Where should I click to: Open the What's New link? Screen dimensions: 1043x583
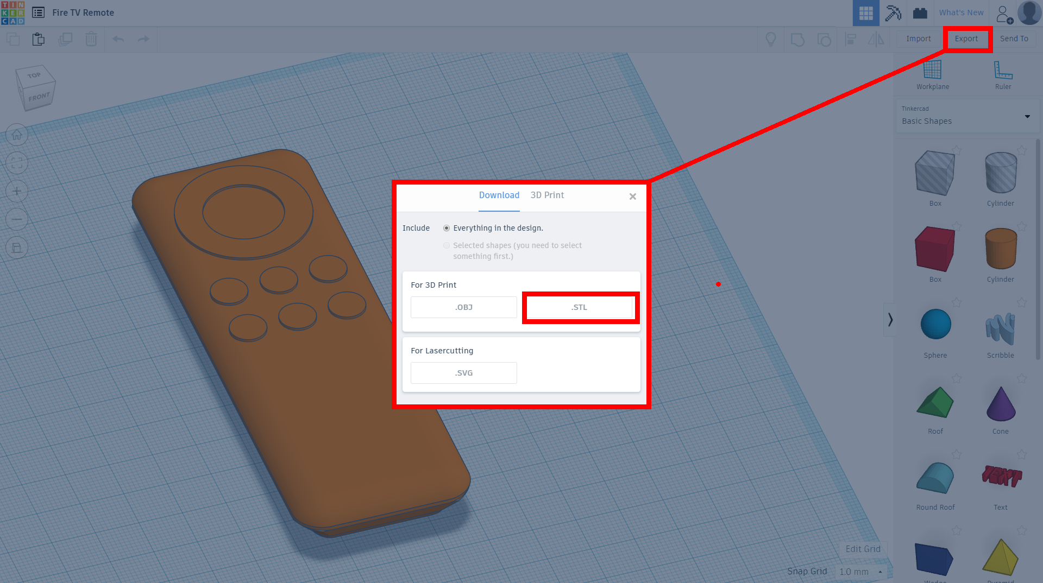click(x=962, y=12)
